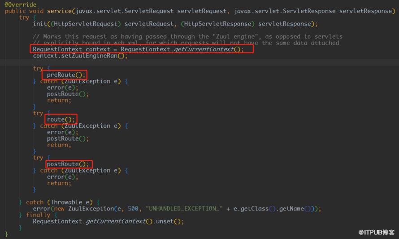Screen dimensions: 399x239
Task: Click HttpServletResponse cast type
Action: tap(217, 24)
